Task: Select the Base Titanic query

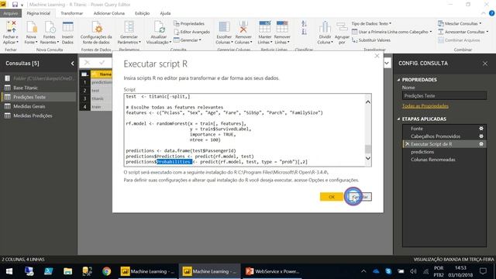Action: pos(39,88)
